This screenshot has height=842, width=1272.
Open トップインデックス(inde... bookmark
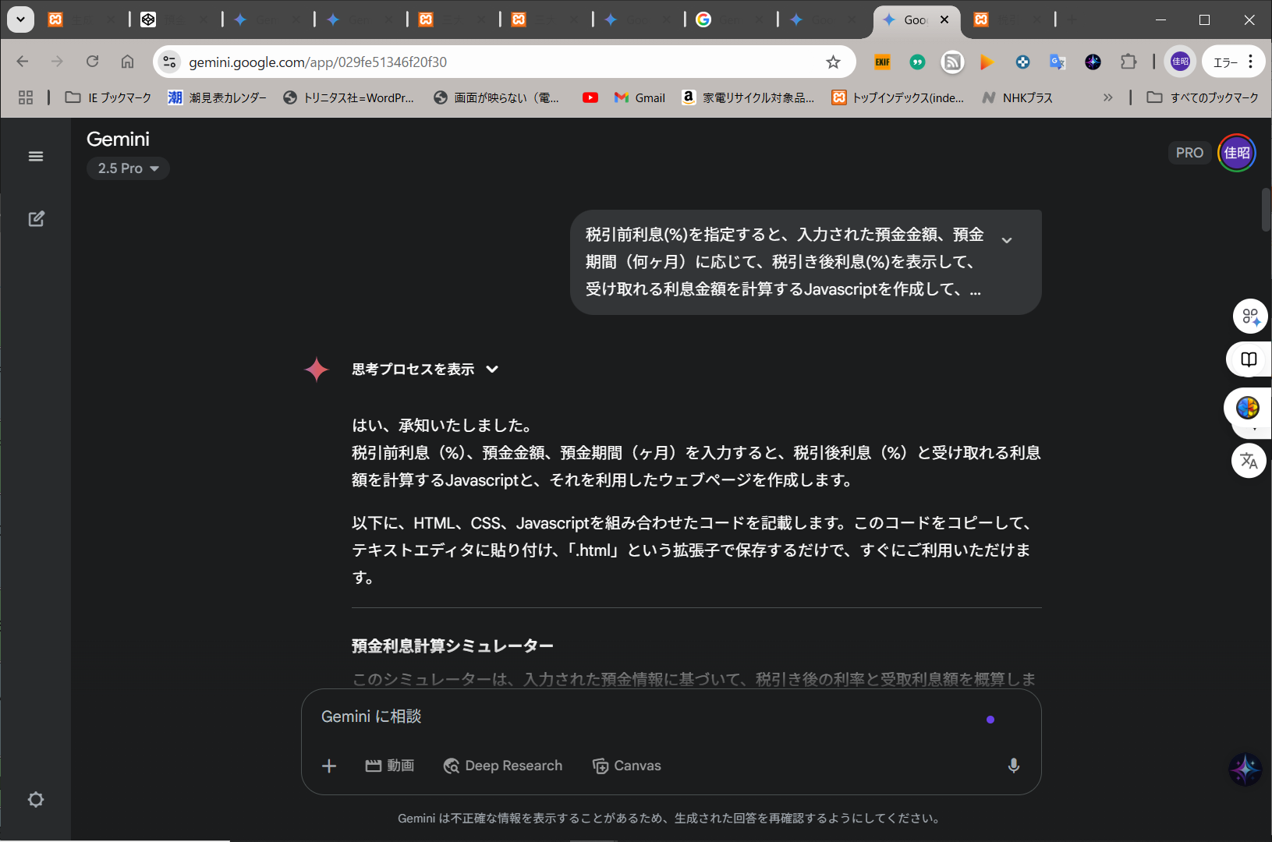(x=898, y=97)
